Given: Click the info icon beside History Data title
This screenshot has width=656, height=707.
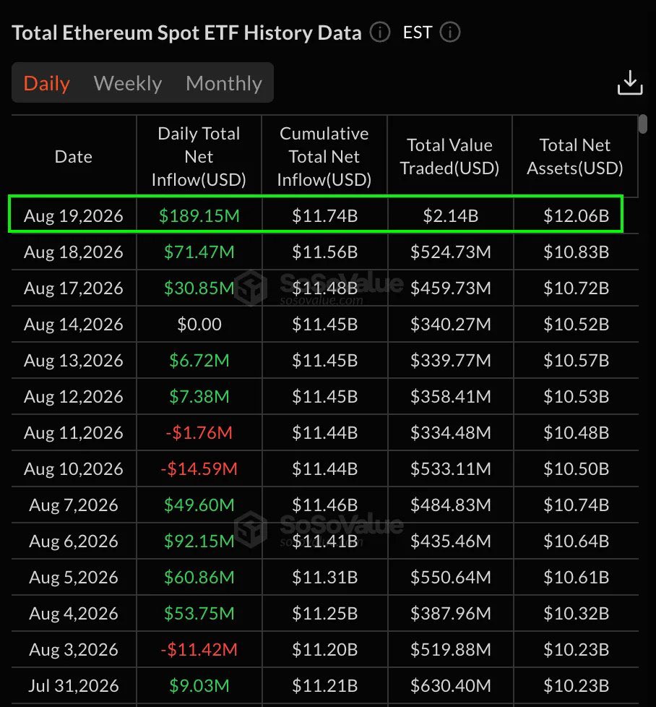Looking at the screenshot, I should pyautogui.click(x=379, y=33).
